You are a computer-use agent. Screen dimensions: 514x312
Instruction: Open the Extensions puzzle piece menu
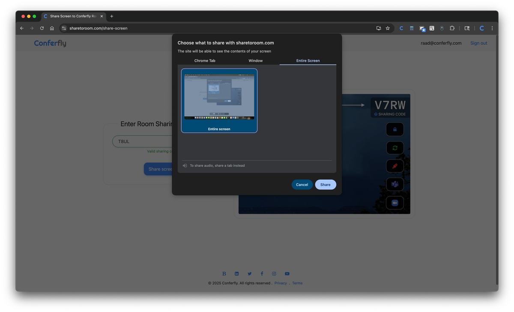pos(452,28)
